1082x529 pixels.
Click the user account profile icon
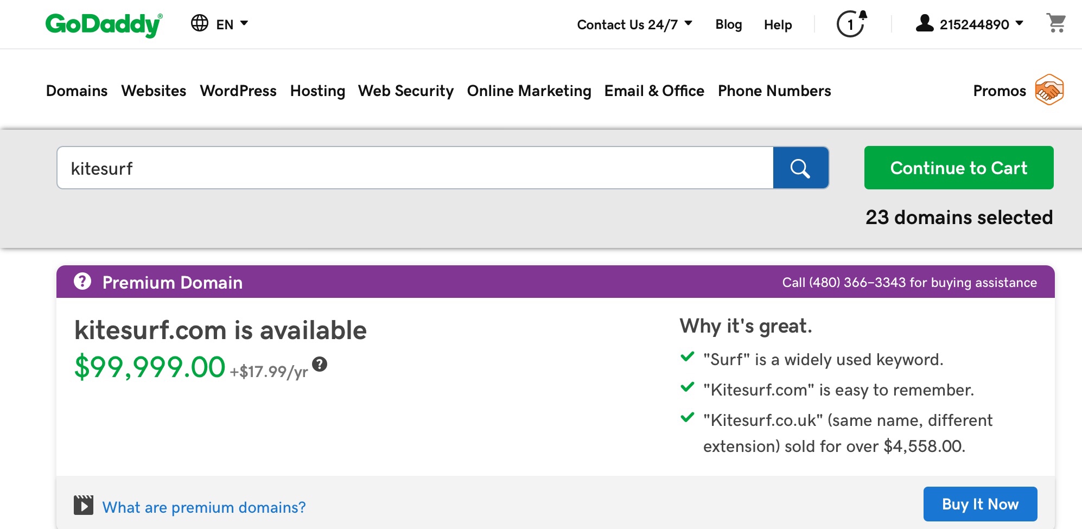(x=924, y=23)
